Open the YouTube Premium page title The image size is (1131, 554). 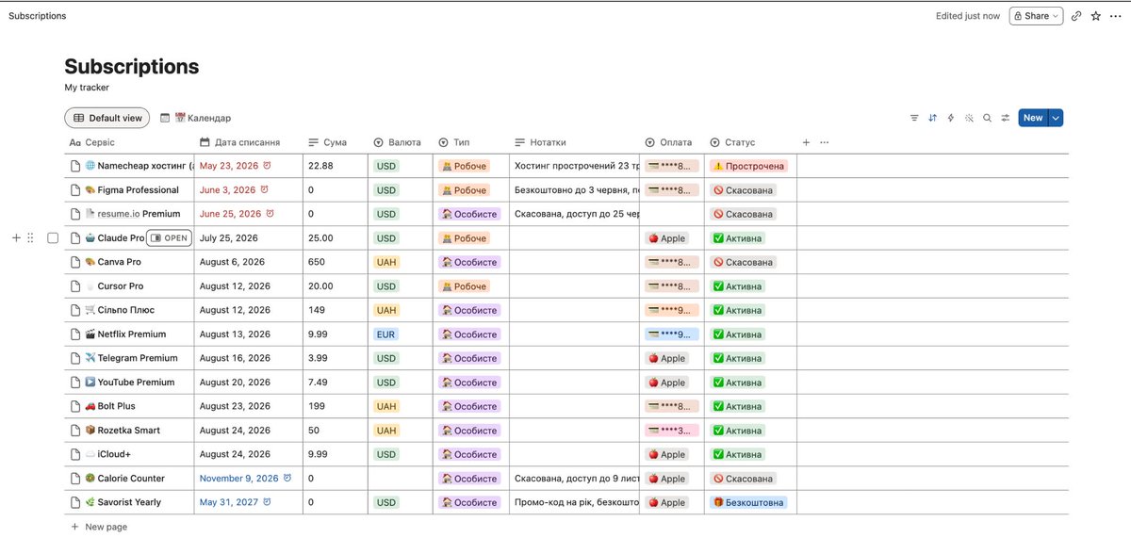click(x=136, y=383)
